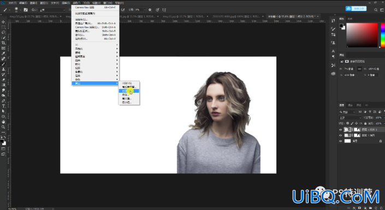Select the Eraser tool
Image resolution: width=385 pixels, height=210 pixels.
click(x=3, y=80)
